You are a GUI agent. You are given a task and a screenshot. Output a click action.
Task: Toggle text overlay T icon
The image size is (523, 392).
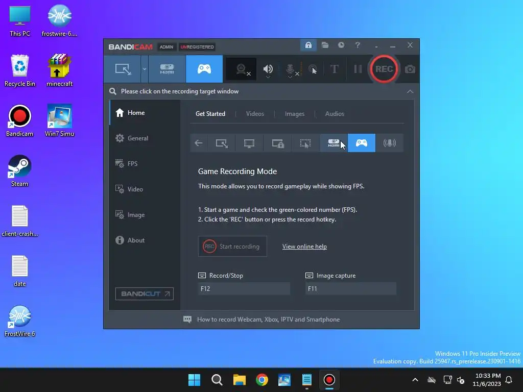pos(334,69)
